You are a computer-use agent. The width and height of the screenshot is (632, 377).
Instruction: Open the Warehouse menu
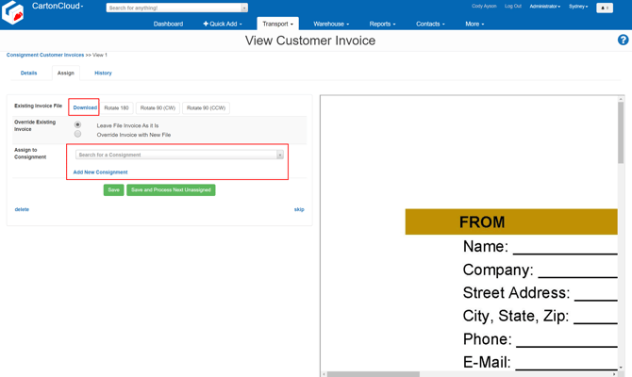click(x=331, y=24)
